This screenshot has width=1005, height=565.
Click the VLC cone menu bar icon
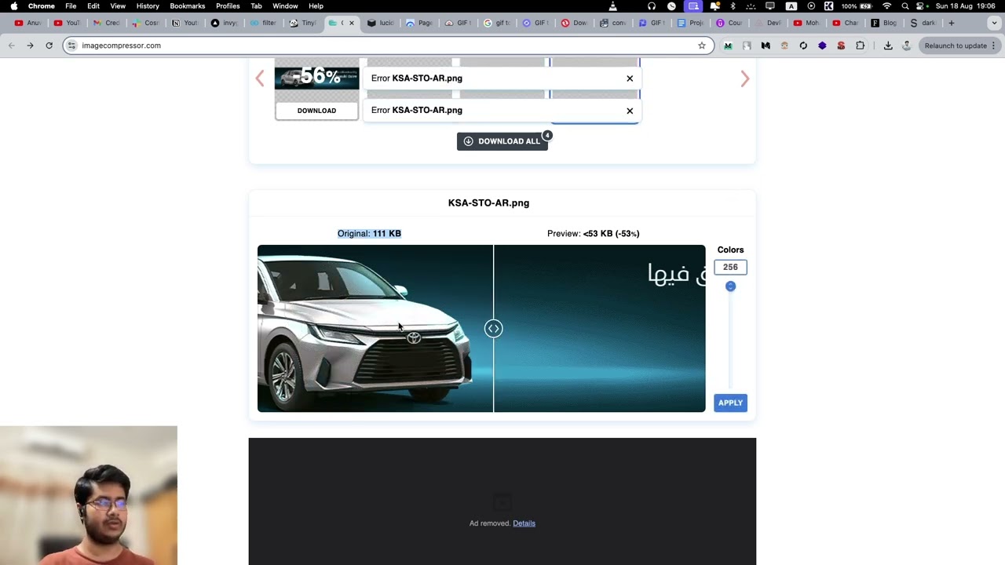(612, 5)
